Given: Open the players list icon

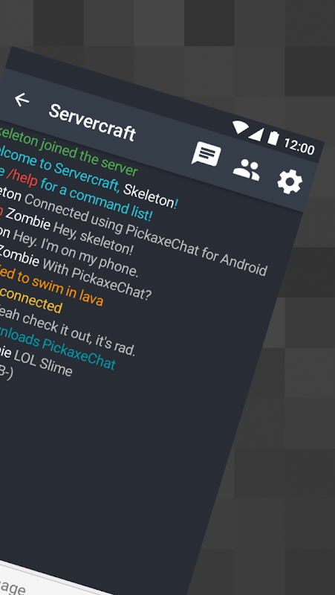Looking at the screenshot, I should [247, 169].
